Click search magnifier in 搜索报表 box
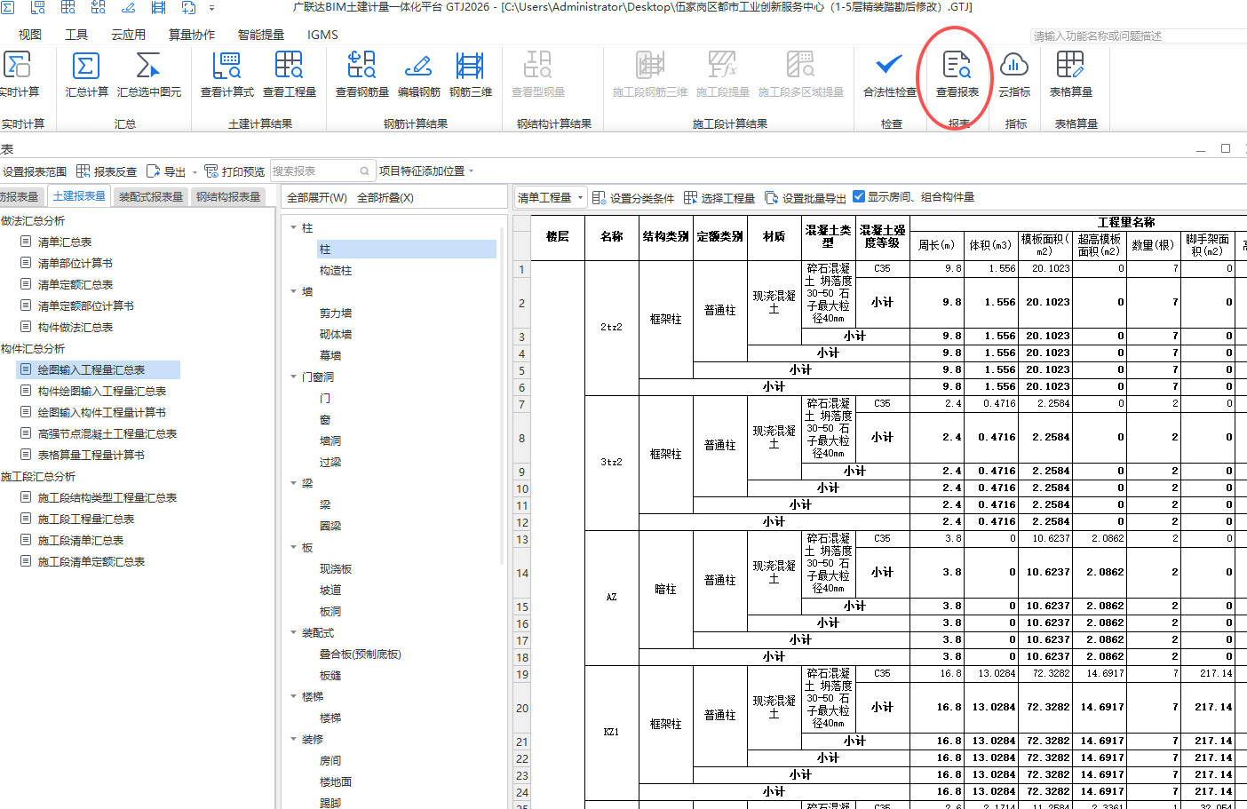This screenshot has height=809, width=1247. (364, 171)
